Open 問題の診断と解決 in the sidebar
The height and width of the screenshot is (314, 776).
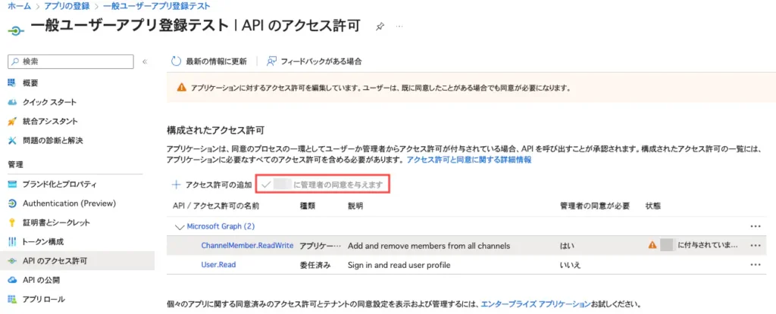(53, 141)
